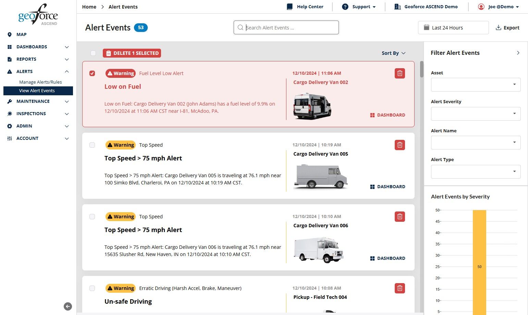The image size is (528, 315).
Task: Click the magnifier icon in search box
Action: click(241, 27)
